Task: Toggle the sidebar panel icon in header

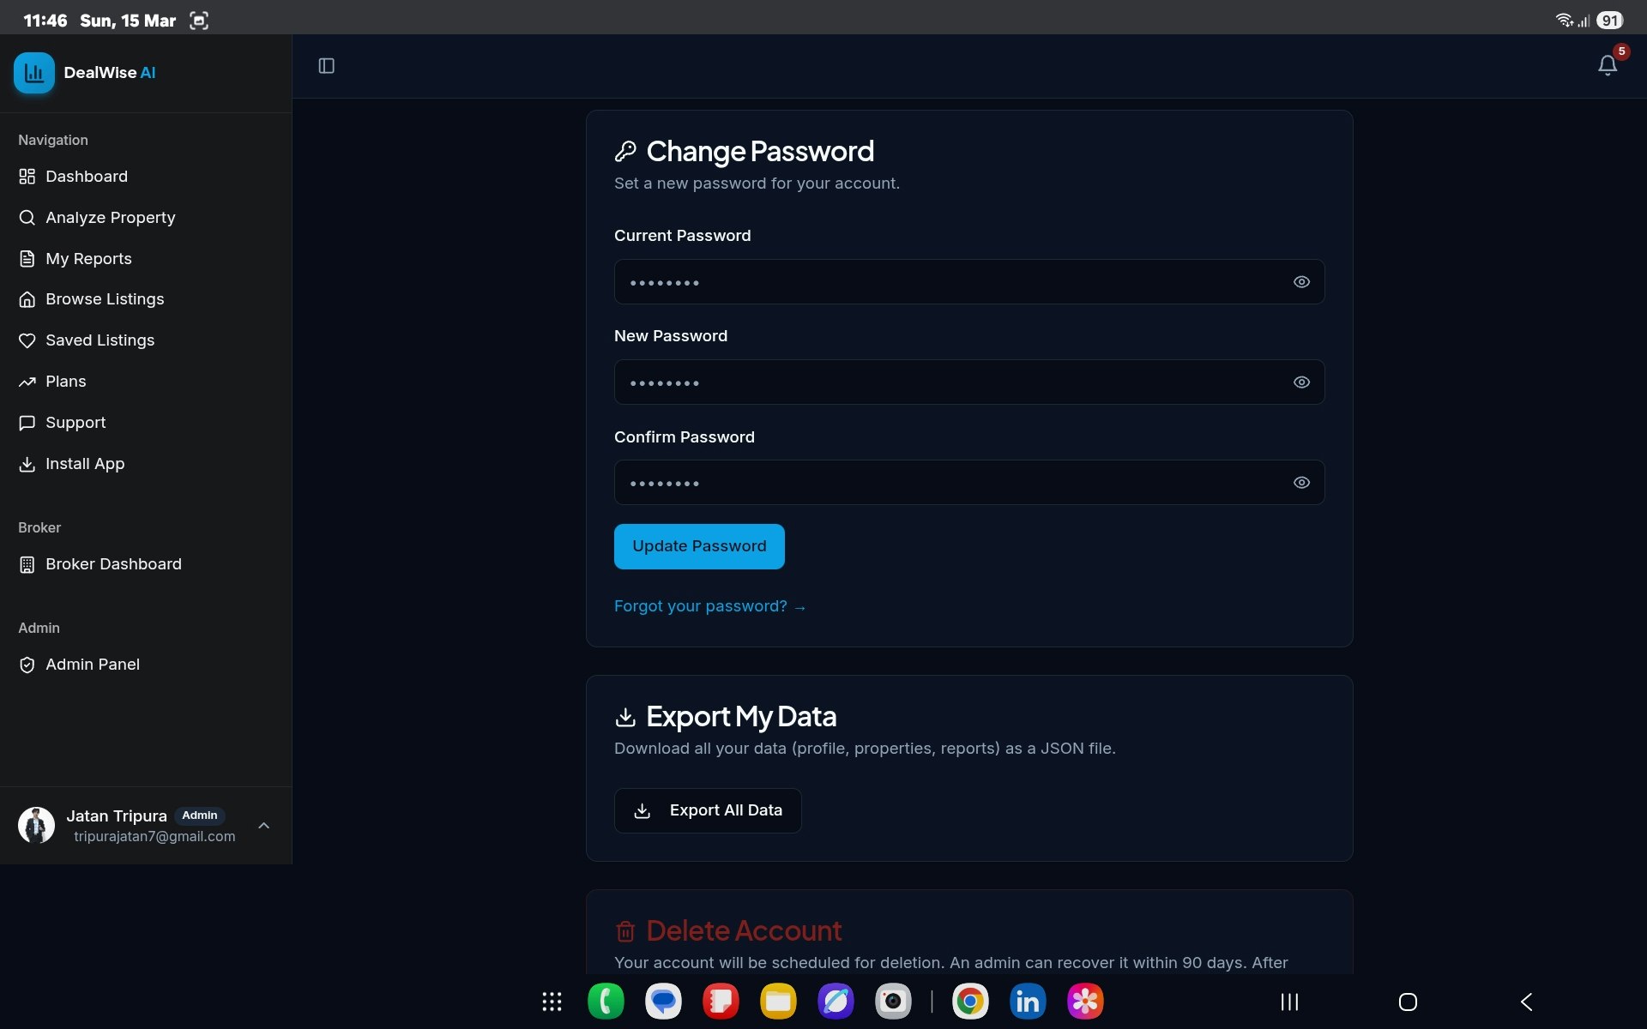Action: coord(326,65)
